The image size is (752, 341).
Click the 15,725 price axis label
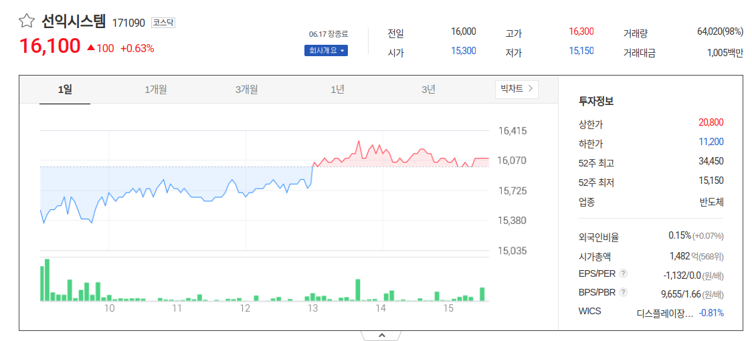[512, 191]
